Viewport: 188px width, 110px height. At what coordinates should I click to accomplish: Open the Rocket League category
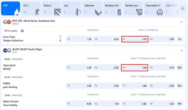point(133,9)
